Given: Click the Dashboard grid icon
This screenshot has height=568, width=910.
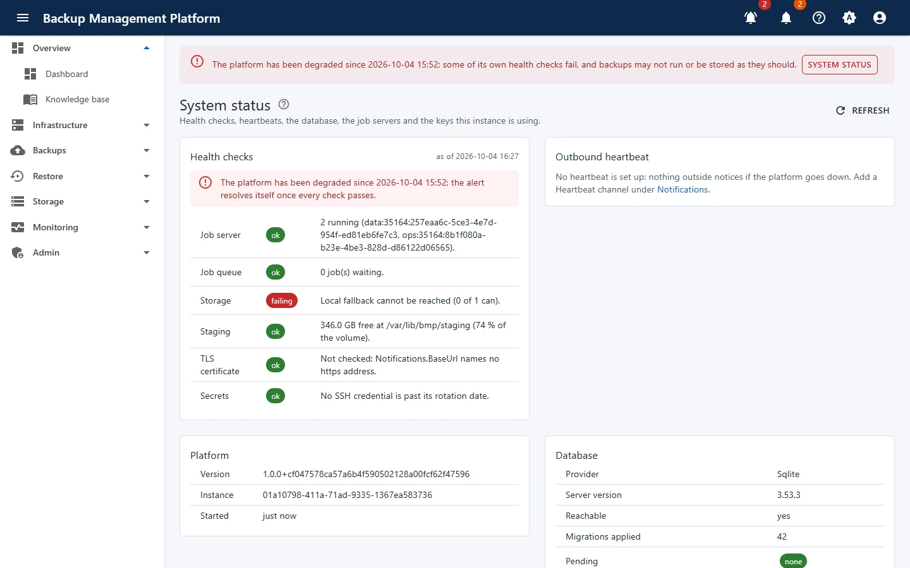Looking at the screenshot, I should point(30,74).
